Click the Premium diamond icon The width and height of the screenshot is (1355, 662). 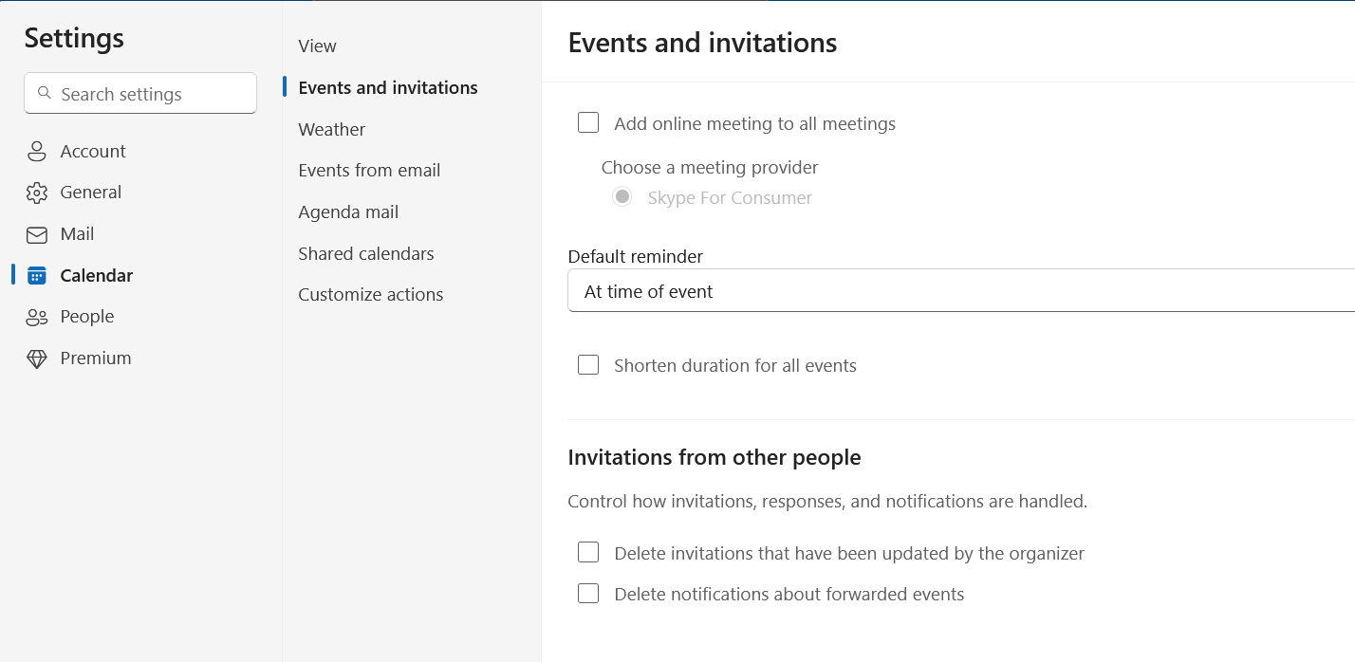click(37, 359)
